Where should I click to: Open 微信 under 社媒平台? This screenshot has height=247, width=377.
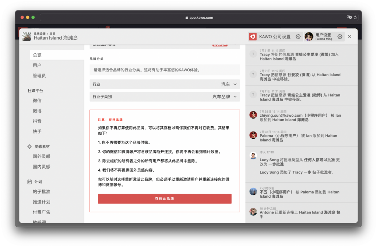[37, 100]
